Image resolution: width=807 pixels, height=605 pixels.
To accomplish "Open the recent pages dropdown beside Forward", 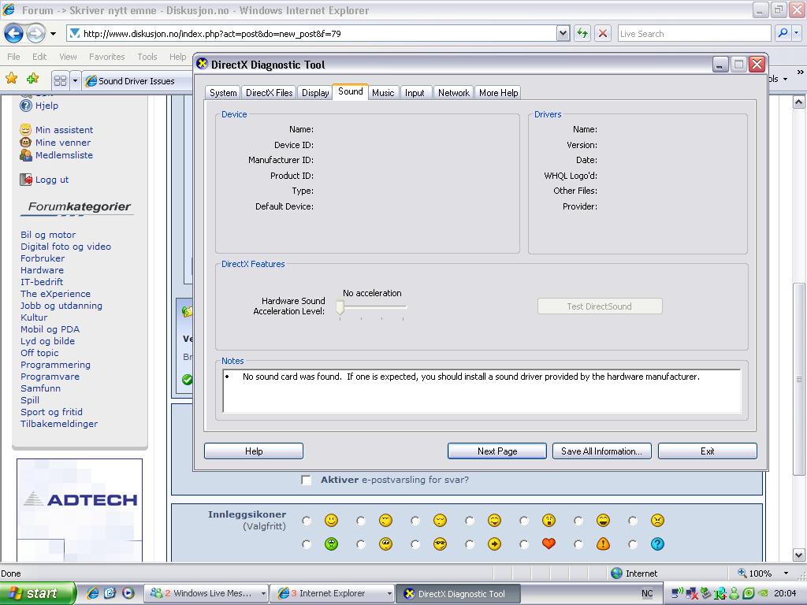I will [53, 34].
